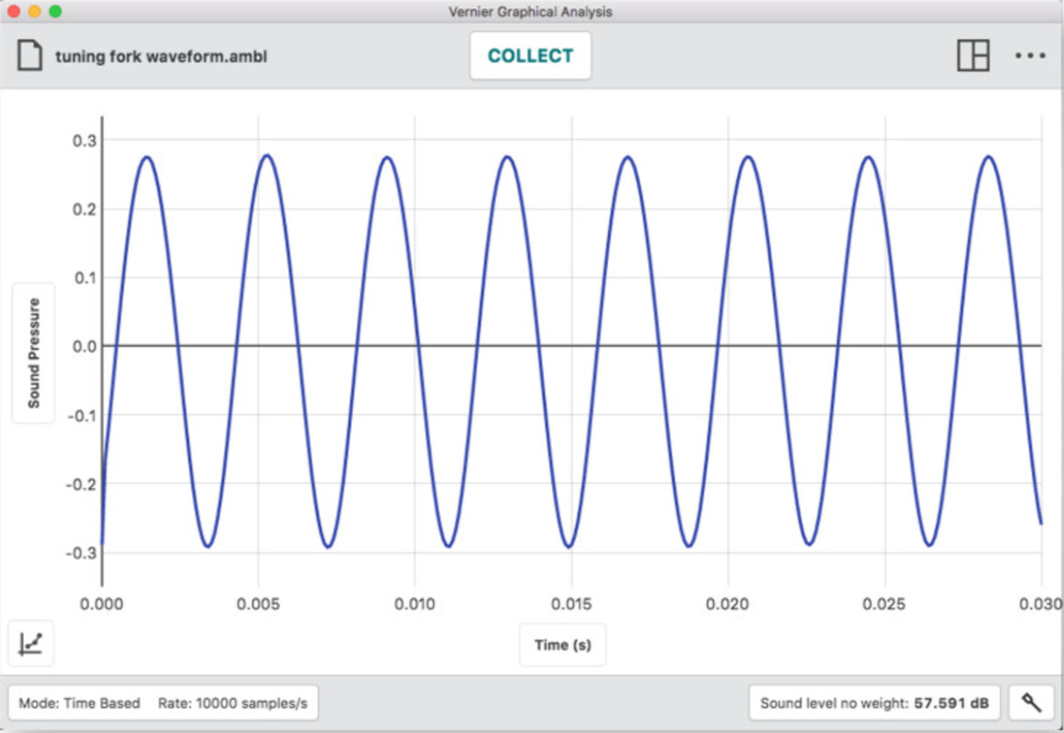
Task: Click the 0.0 y-axis tick label
Action: click(x=84, y=347)
